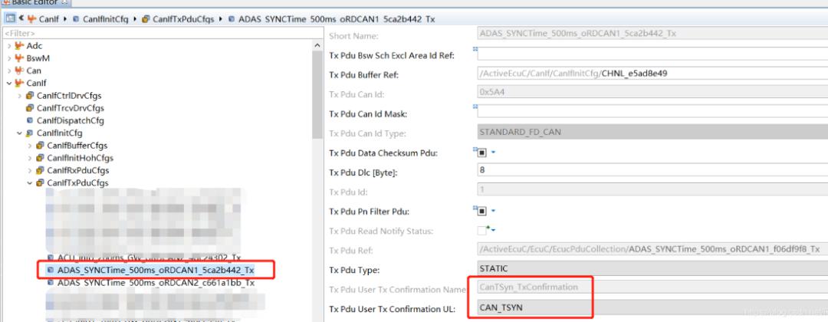The width and height of the screenshot is (828, 322).
Task: Open the Tx Pdu Pn Filter Pdu arrow menu
Action: (493, 211)
